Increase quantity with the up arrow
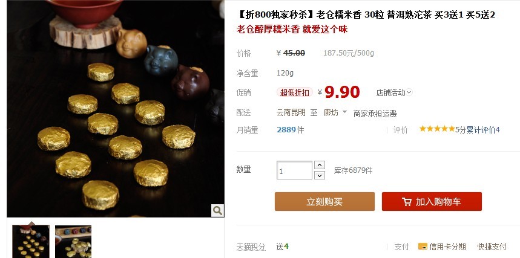This screenshot has width=520, height=258. tap(320, 165)
